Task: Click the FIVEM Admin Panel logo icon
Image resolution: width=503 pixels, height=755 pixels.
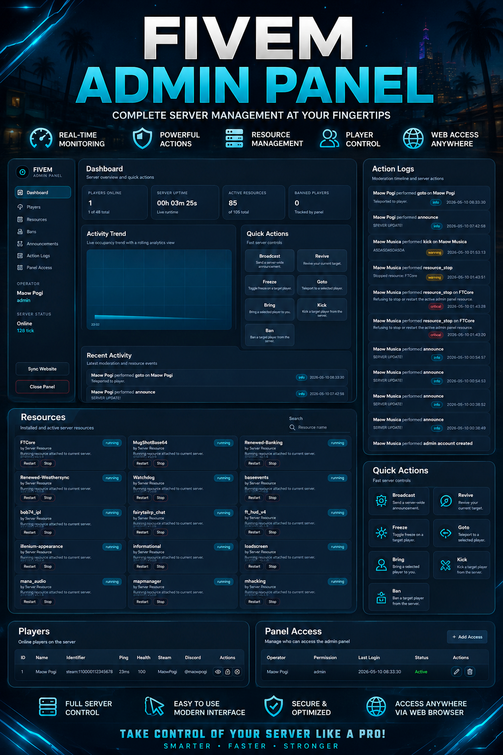Action: [x=22, y=172]
